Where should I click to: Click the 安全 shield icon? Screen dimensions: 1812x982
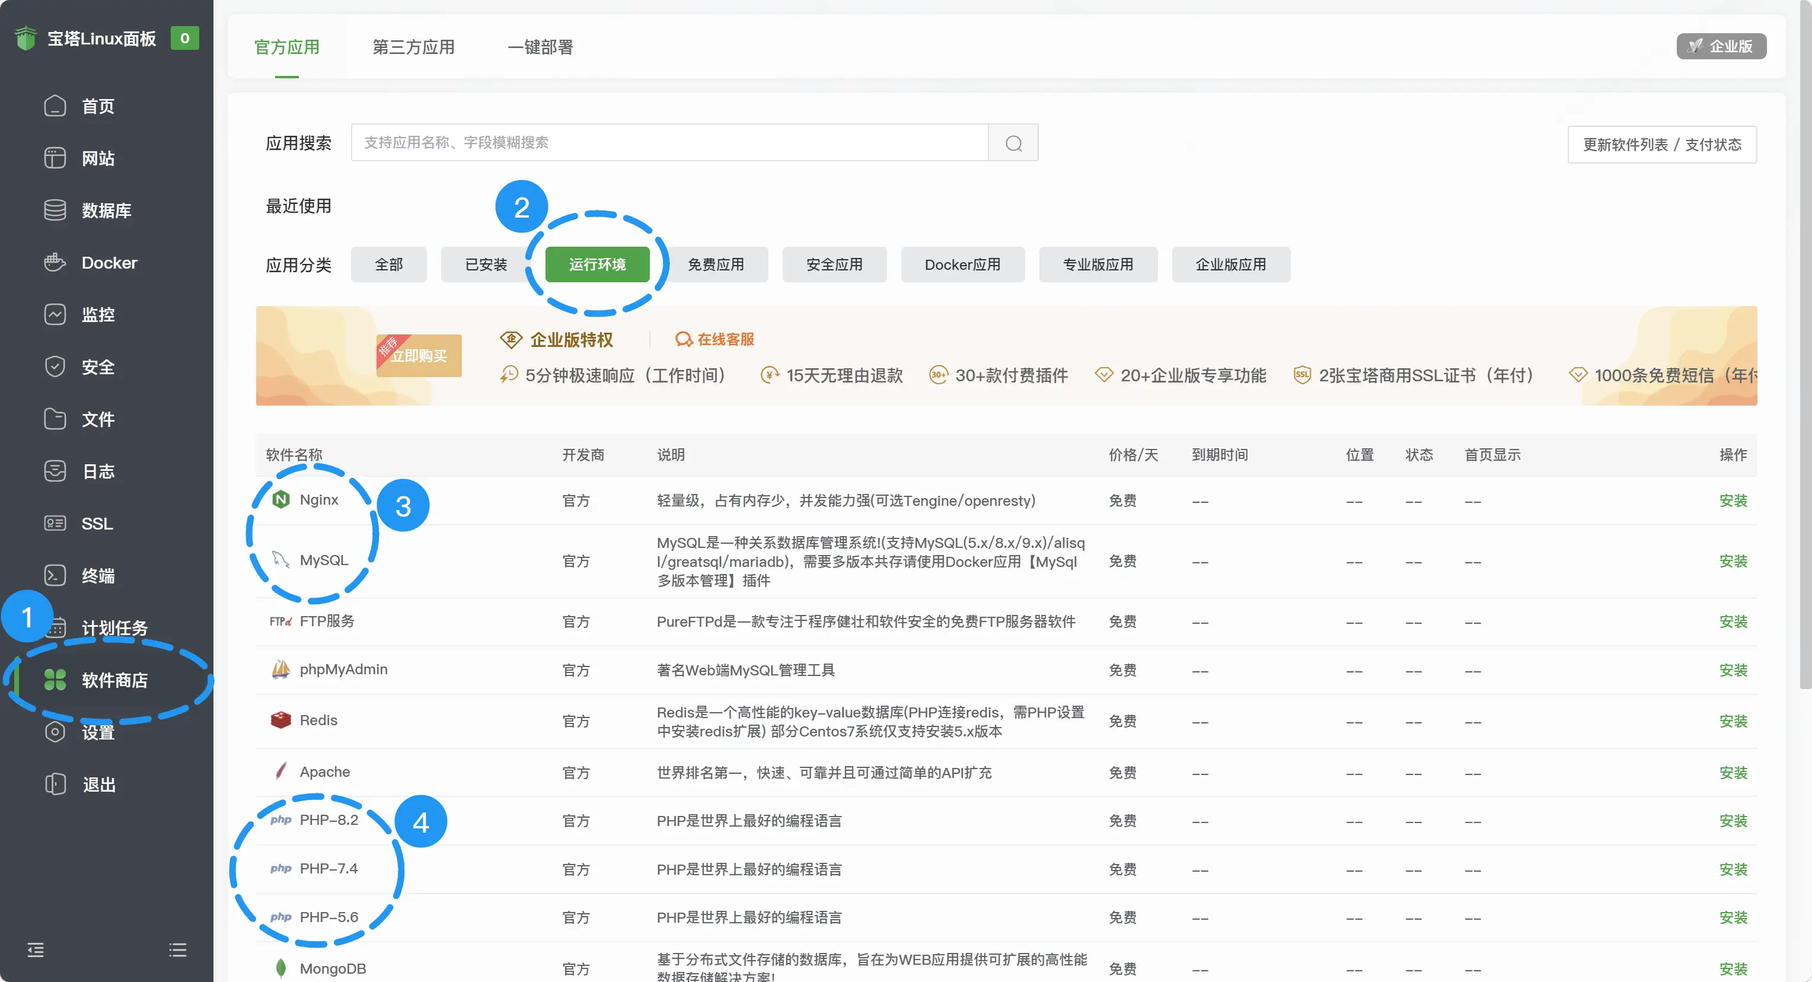click(55, 367)
